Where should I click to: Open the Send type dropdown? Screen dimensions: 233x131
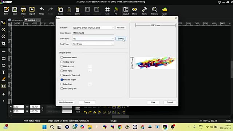pyautogui.click(x=112, y=39)
